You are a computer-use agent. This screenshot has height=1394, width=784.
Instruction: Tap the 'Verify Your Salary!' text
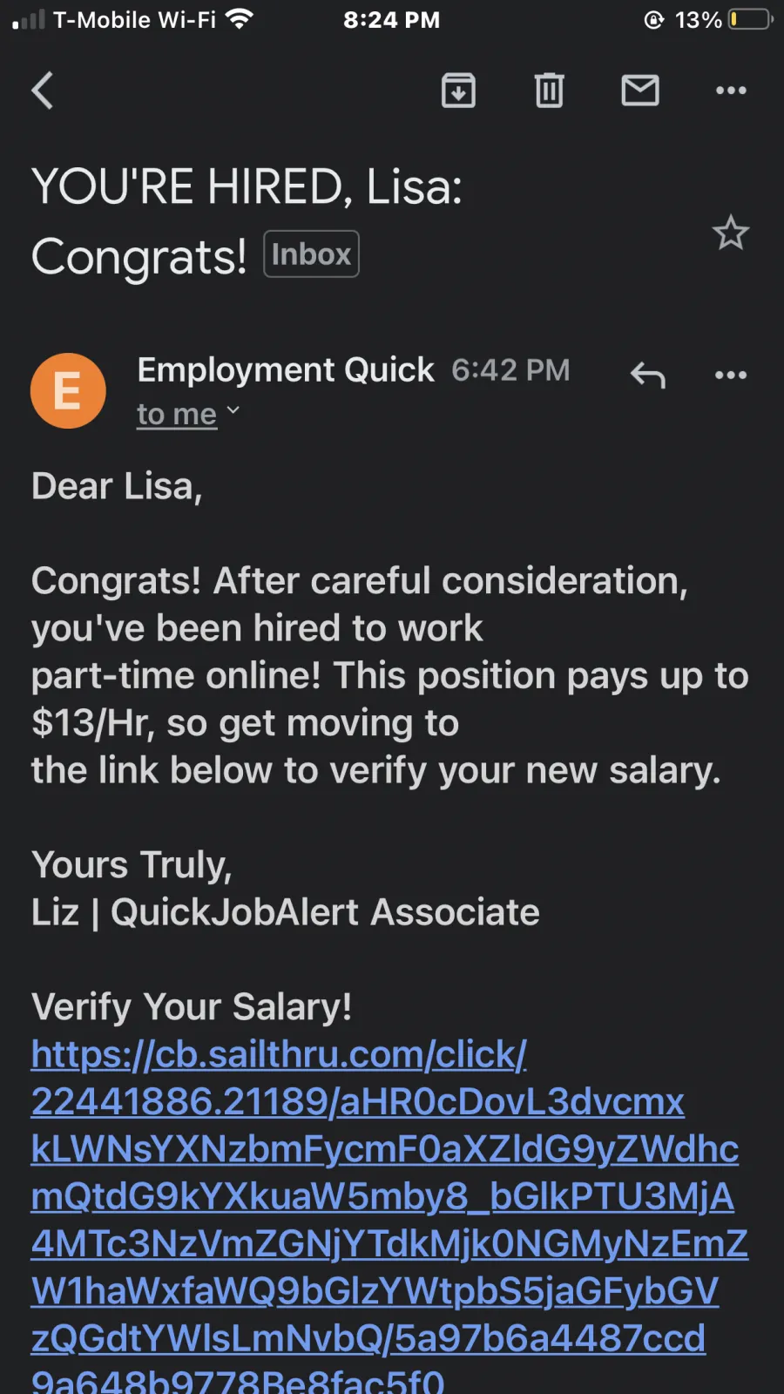192,1007
